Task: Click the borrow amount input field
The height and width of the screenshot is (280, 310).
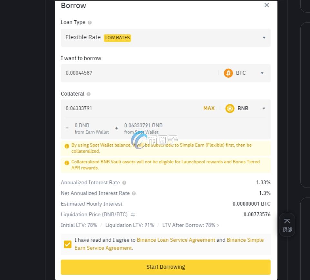Action: coord(139,73)
